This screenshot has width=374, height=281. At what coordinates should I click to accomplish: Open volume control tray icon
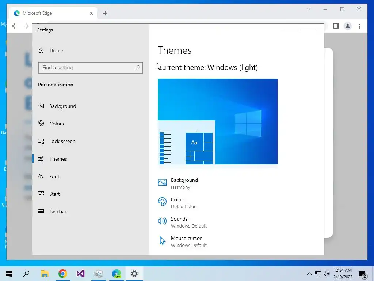tap(327, 274)
